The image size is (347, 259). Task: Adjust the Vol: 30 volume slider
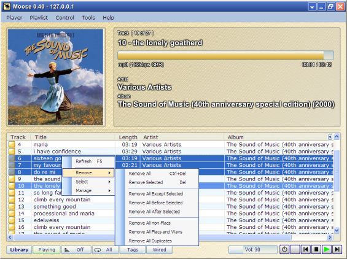pyautogui.click(x=252, y=250)
